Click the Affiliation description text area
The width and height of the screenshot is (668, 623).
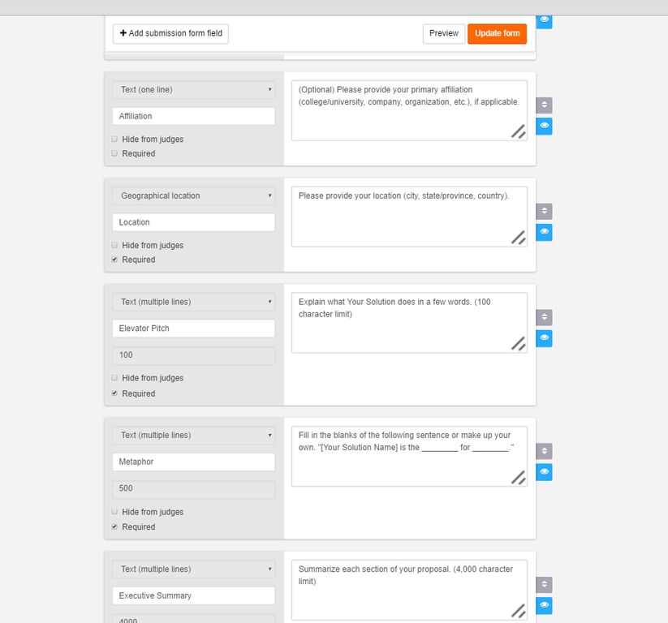pos(409,110)
